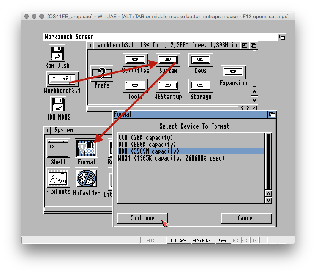The width and height of the screenshot is (316, 274).
Task: Click Workbench Screen depth gadget
Action: [x=282, y=37]
